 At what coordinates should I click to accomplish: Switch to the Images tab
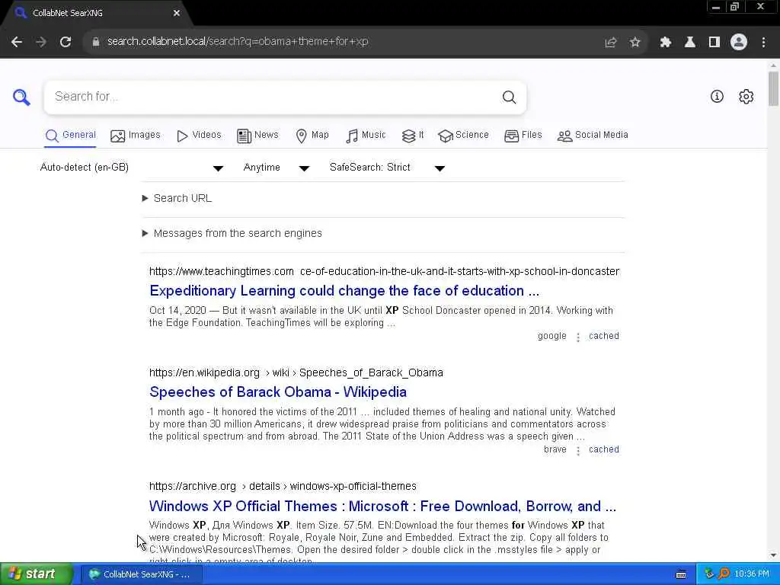click(x=136, y=136)
